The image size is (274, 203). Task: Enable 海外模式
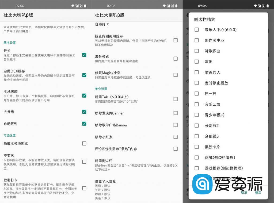click(176, 59)
